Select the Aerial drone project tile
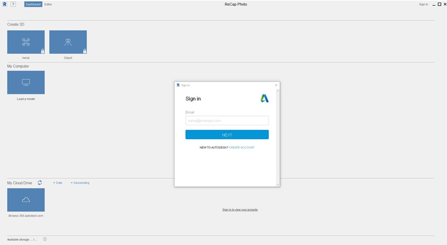This screenshot has height=245, width=447. click(26, 42)
